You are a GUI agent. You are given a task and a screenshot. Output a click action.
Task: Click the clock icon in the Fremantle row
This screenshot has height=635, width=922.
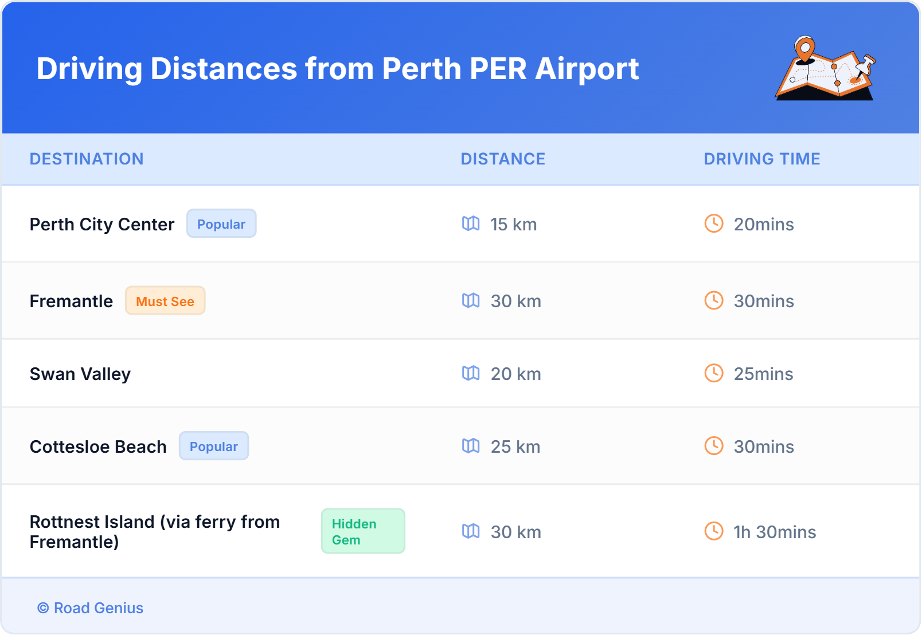714,300
